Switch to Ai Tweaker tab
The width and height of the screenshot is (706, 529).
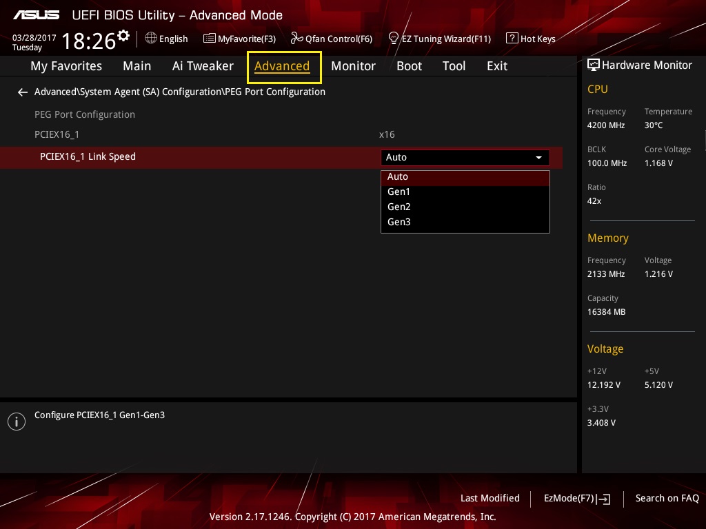click(203, 66)
